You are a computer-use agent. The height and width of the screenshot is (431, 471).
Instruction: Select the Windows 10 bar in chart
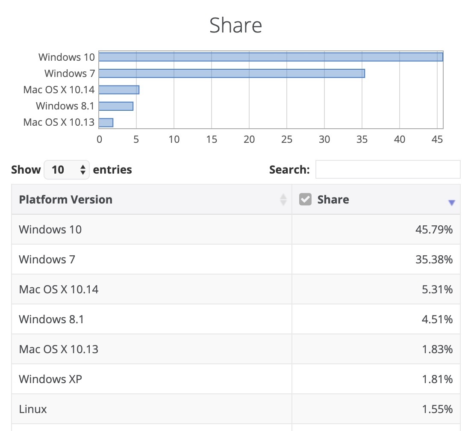(271, 57)
